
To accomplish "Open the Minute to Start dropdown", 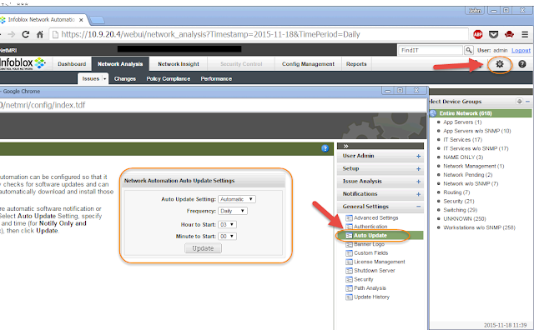I will pos(227,236).
